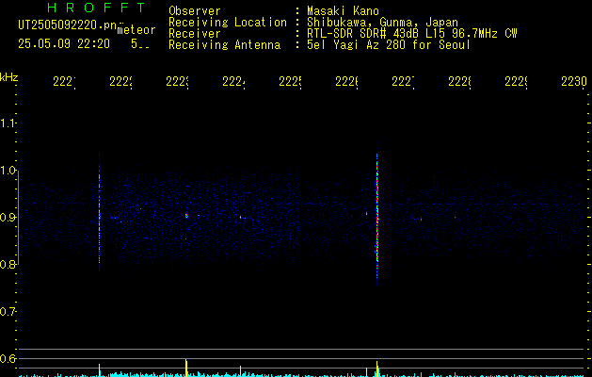The height and width of the screenshot is (377, 592).
Task: Click the 'Receiver' label
Action: click(x=195, y=34)
